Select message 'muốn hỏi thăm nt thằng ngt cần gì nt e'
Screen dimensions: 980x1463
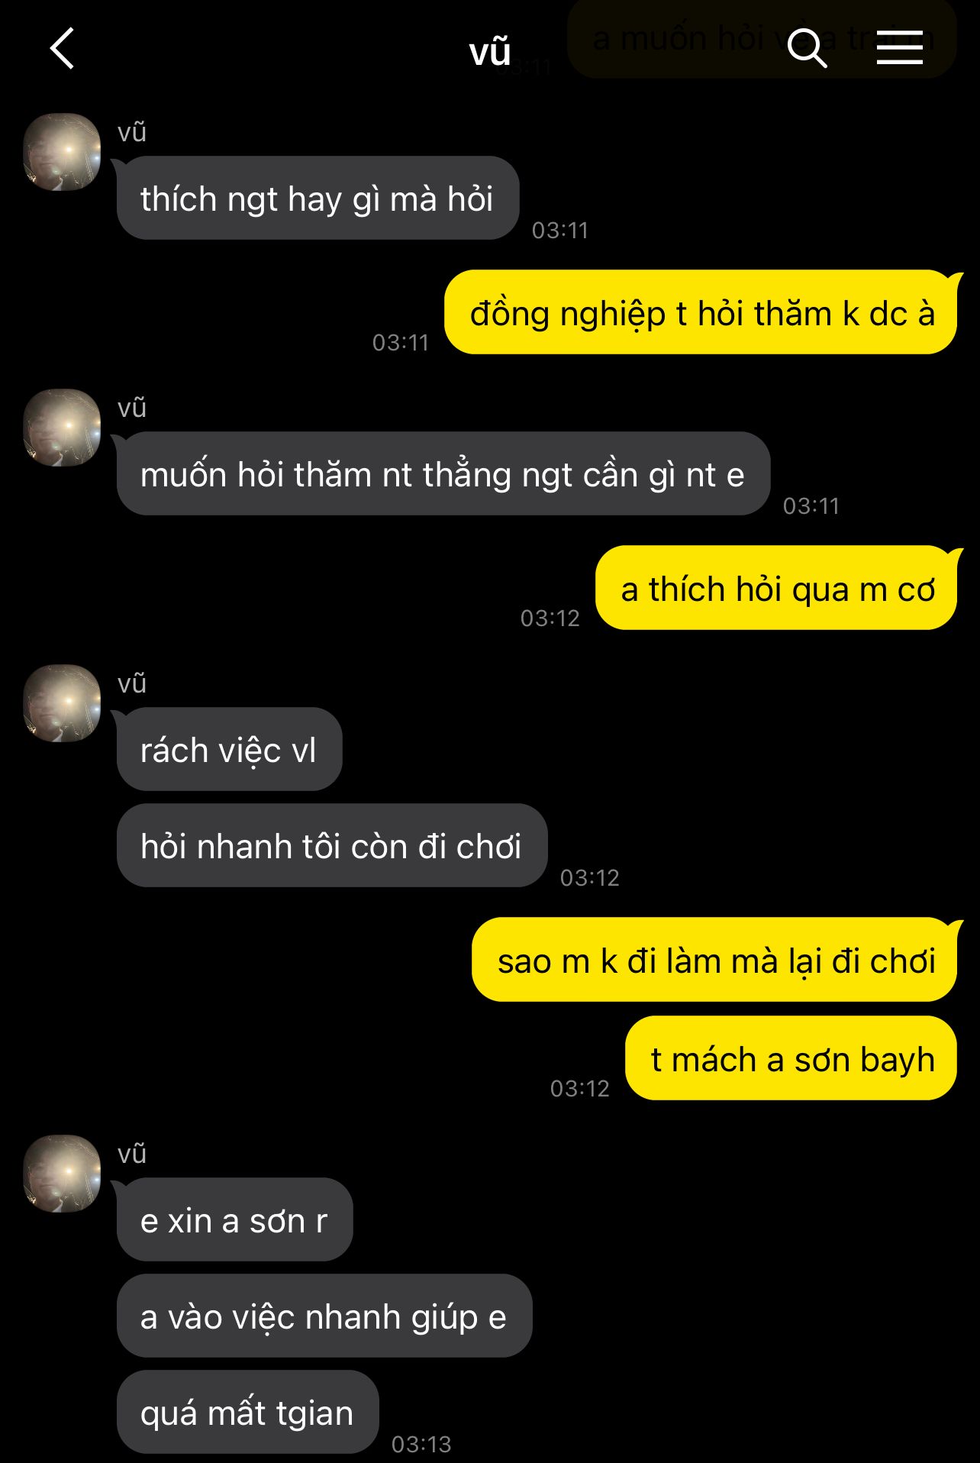pyautogui.click(x=443, y=474)
